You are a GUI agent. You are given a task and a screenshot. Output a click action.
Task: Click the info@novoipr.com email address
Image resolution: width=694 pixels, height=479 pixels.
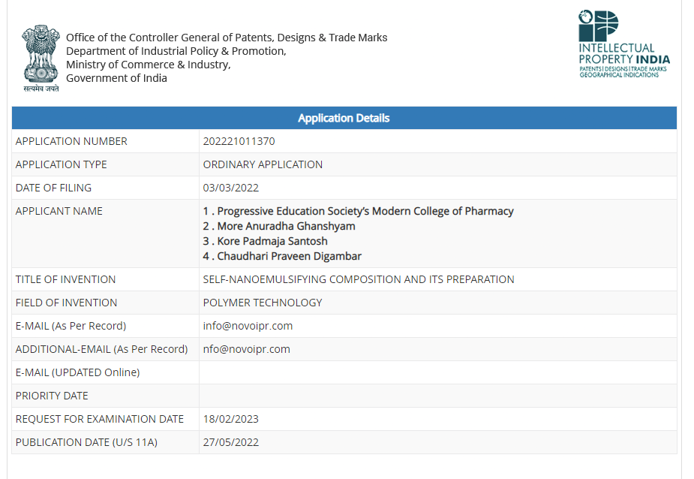(x=248, y=326)
